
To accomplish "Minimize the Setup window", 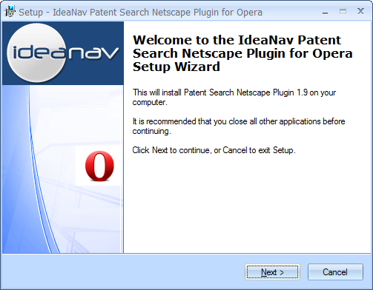I will [x=325, y=12].
